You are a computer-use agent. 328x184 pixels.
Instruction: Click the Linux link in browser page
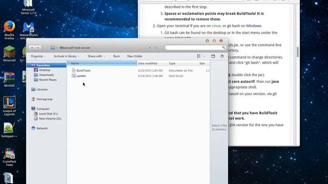pos(216,26)
